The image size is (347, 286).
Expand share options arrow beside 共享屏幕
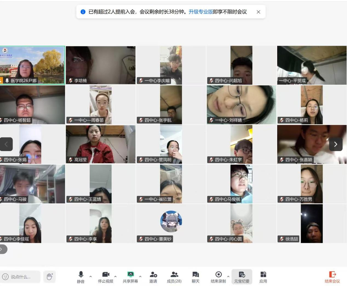[140, 276]
